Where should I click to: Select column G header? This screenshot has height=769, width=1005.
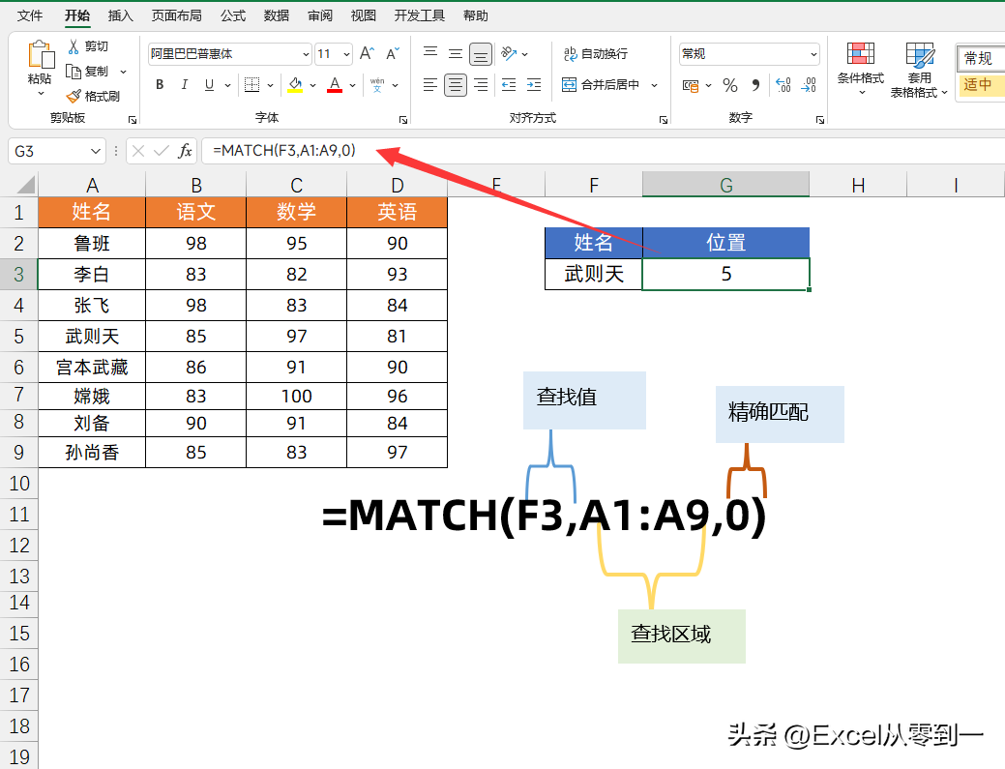725,185
